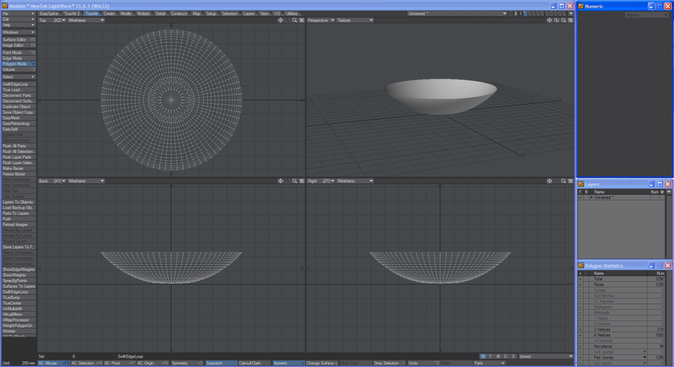Click the T texture map mode button
674x367 pixels.
490,356
